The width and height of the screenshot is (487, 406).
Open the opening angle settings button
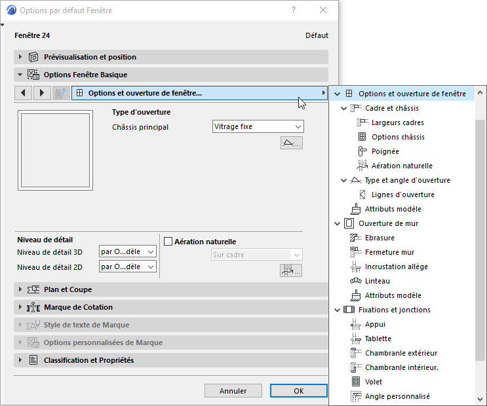click(291, 143)
